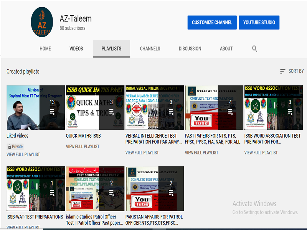
Task: Click ISSB-WAT-TEST PREPARATIONS title
Action: coord(35,217)
